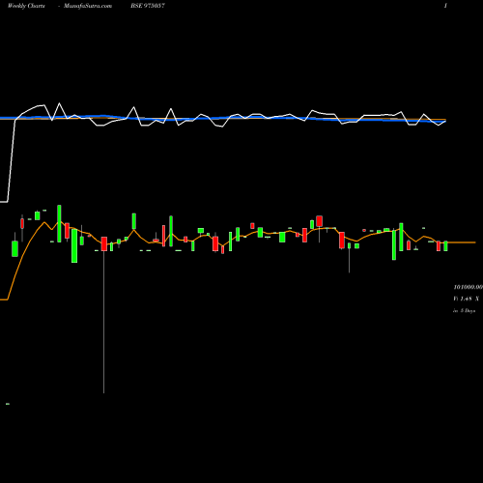Click the 'V: 1.48 X' volume text
Image resolution: width=483 pixels, height=483 pixels.
[x=466, y=298]
